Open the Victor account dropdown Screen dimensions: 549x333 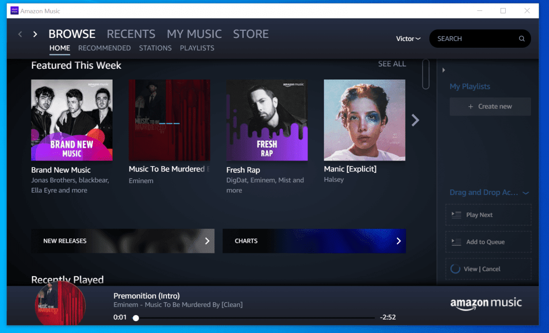[x=408, y=38]
